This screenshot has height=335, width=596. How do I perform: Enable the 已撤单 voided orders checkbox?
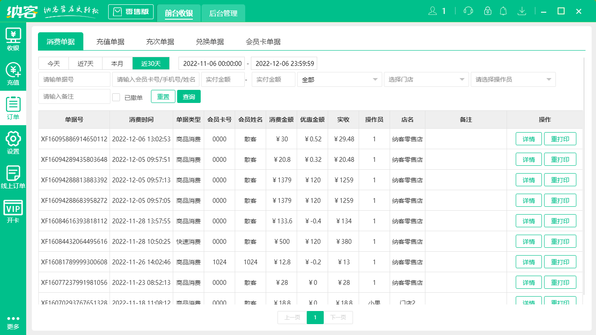116,96
